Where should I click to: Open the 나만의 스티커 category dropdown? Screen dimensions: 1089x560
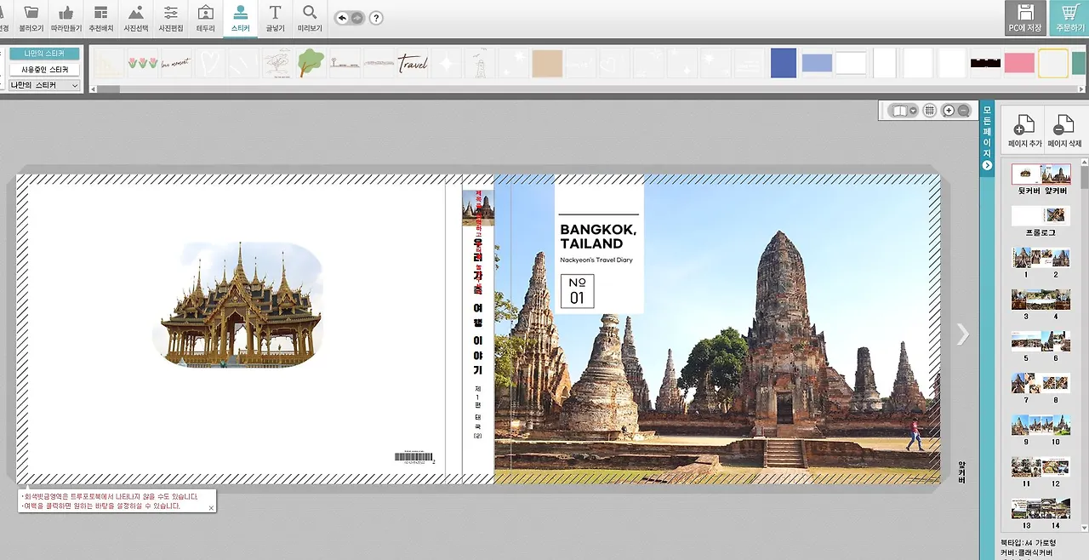pos(44,85)
